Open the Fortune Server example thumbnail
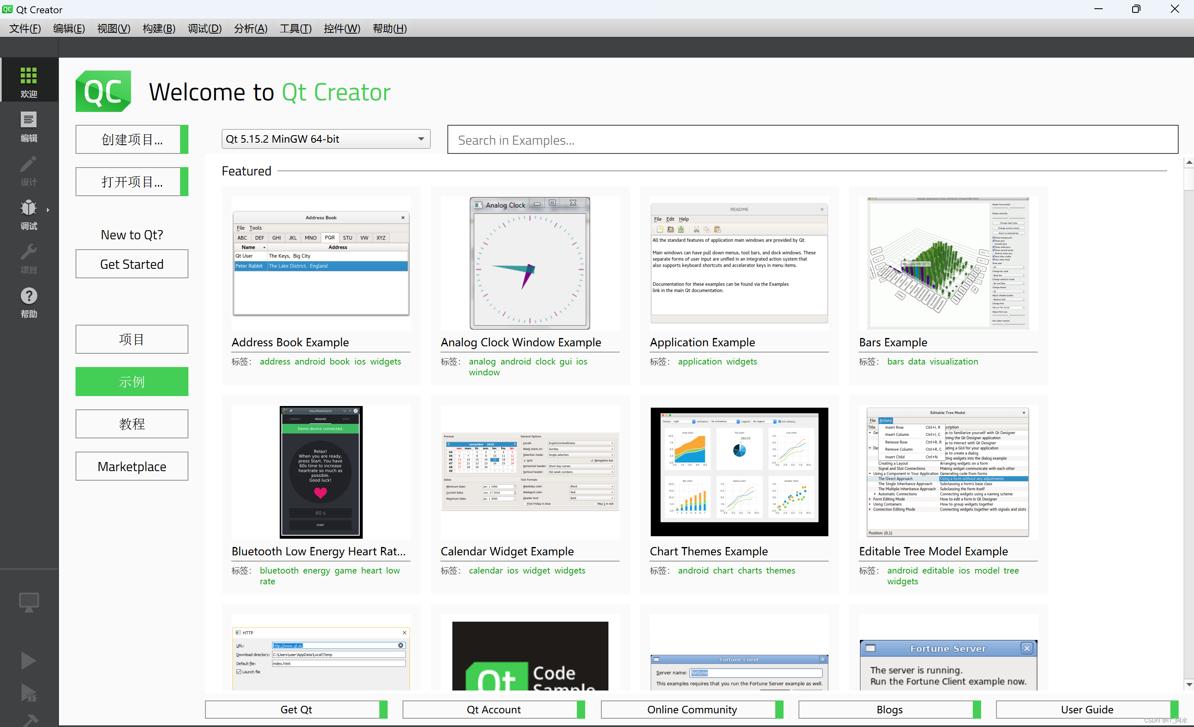1194x727 pixels. (948, 666)
